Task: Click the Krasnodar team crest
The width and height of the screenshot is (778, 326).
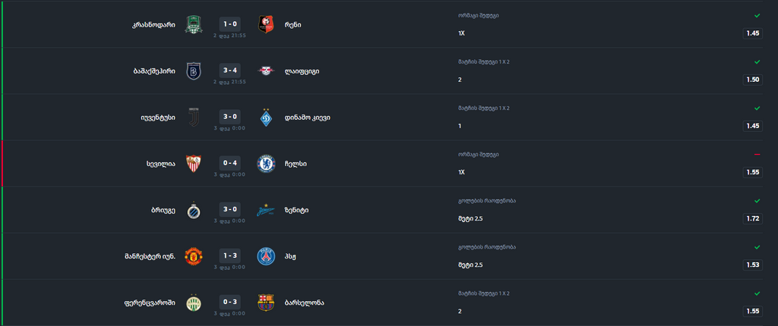Action: point(194,25)
